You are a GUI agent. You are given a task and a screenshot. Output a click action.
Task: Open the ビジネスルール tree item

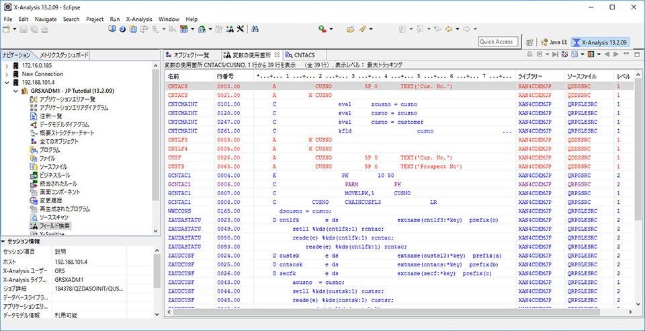56,175
